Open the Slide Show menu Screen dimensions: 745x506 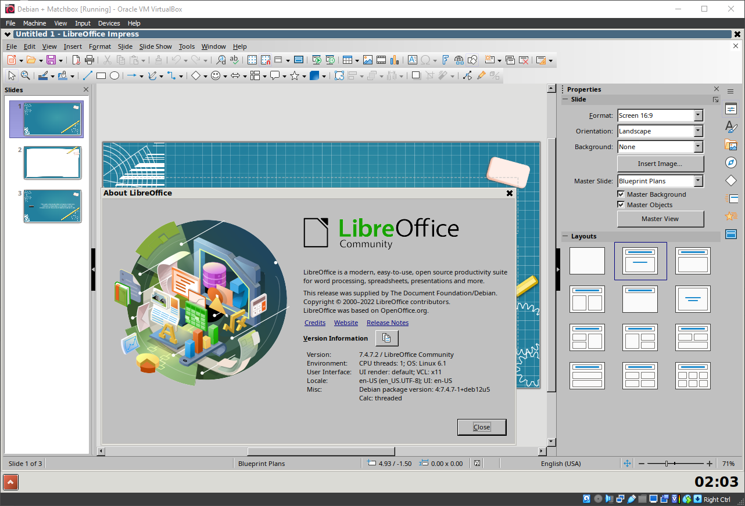pyautogui.click(x=155, y=46)
